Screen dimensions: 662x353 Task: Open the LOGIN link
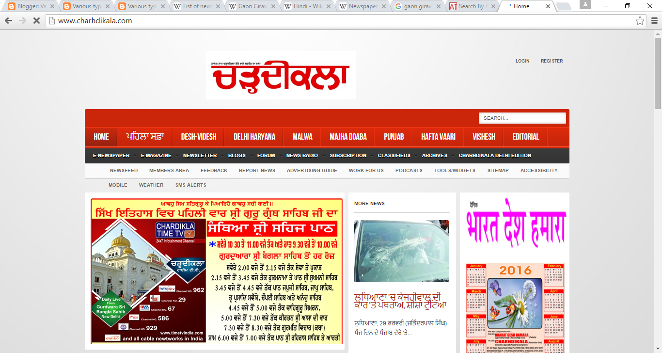[x=522, y=61]
